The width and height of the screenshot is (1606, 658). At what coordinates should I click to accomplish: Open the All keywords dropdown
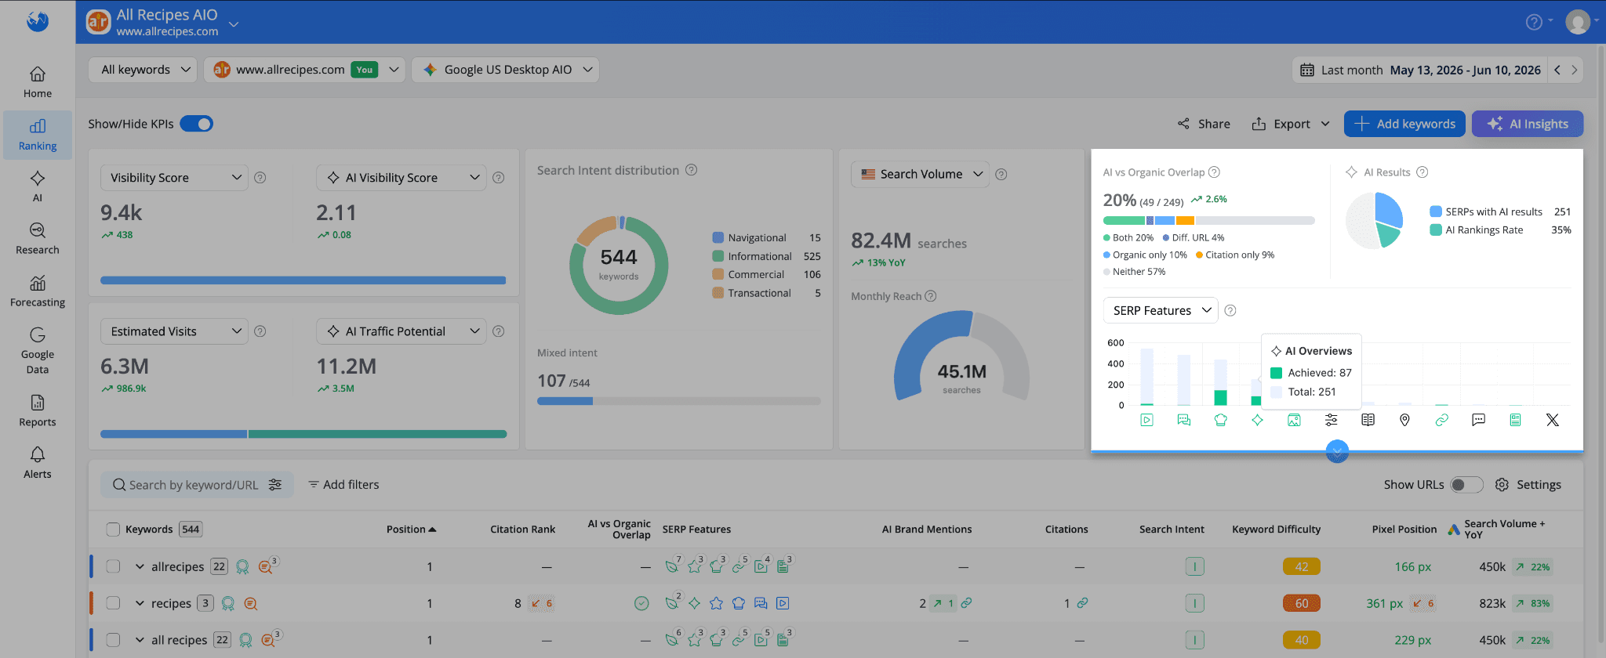click(x=143, y=70)
